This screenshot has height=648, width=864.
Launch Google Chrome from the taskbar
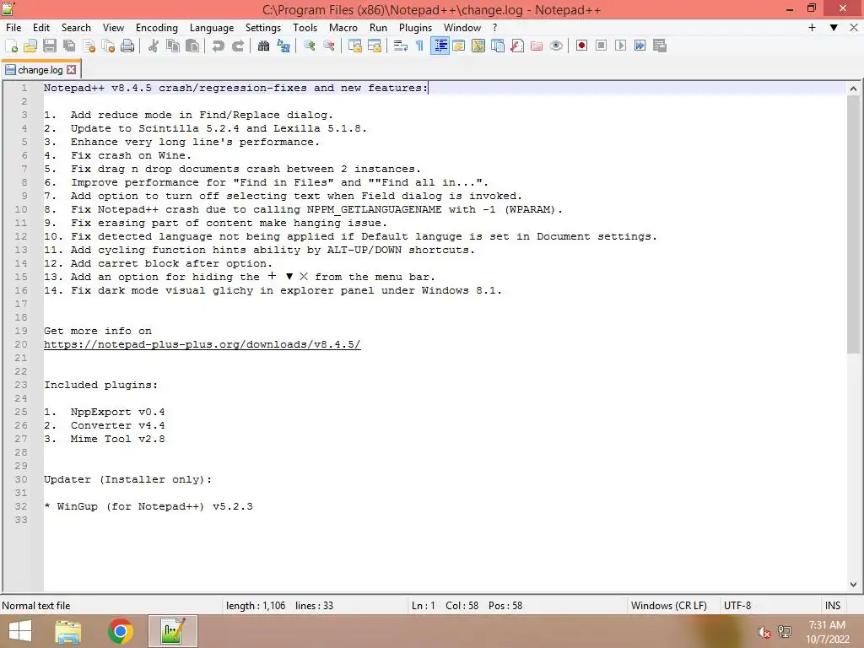tap(120, 631)
